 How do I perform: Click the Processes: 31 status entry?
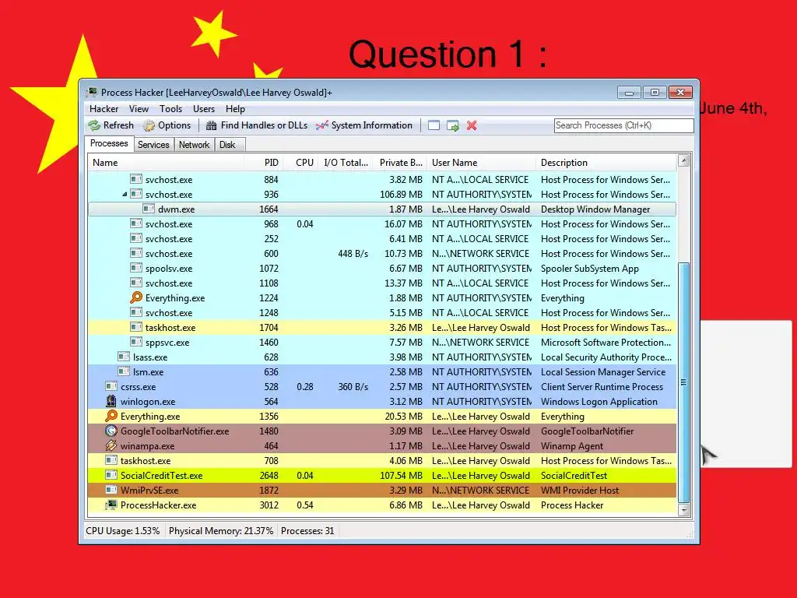[x=307, y=531]
